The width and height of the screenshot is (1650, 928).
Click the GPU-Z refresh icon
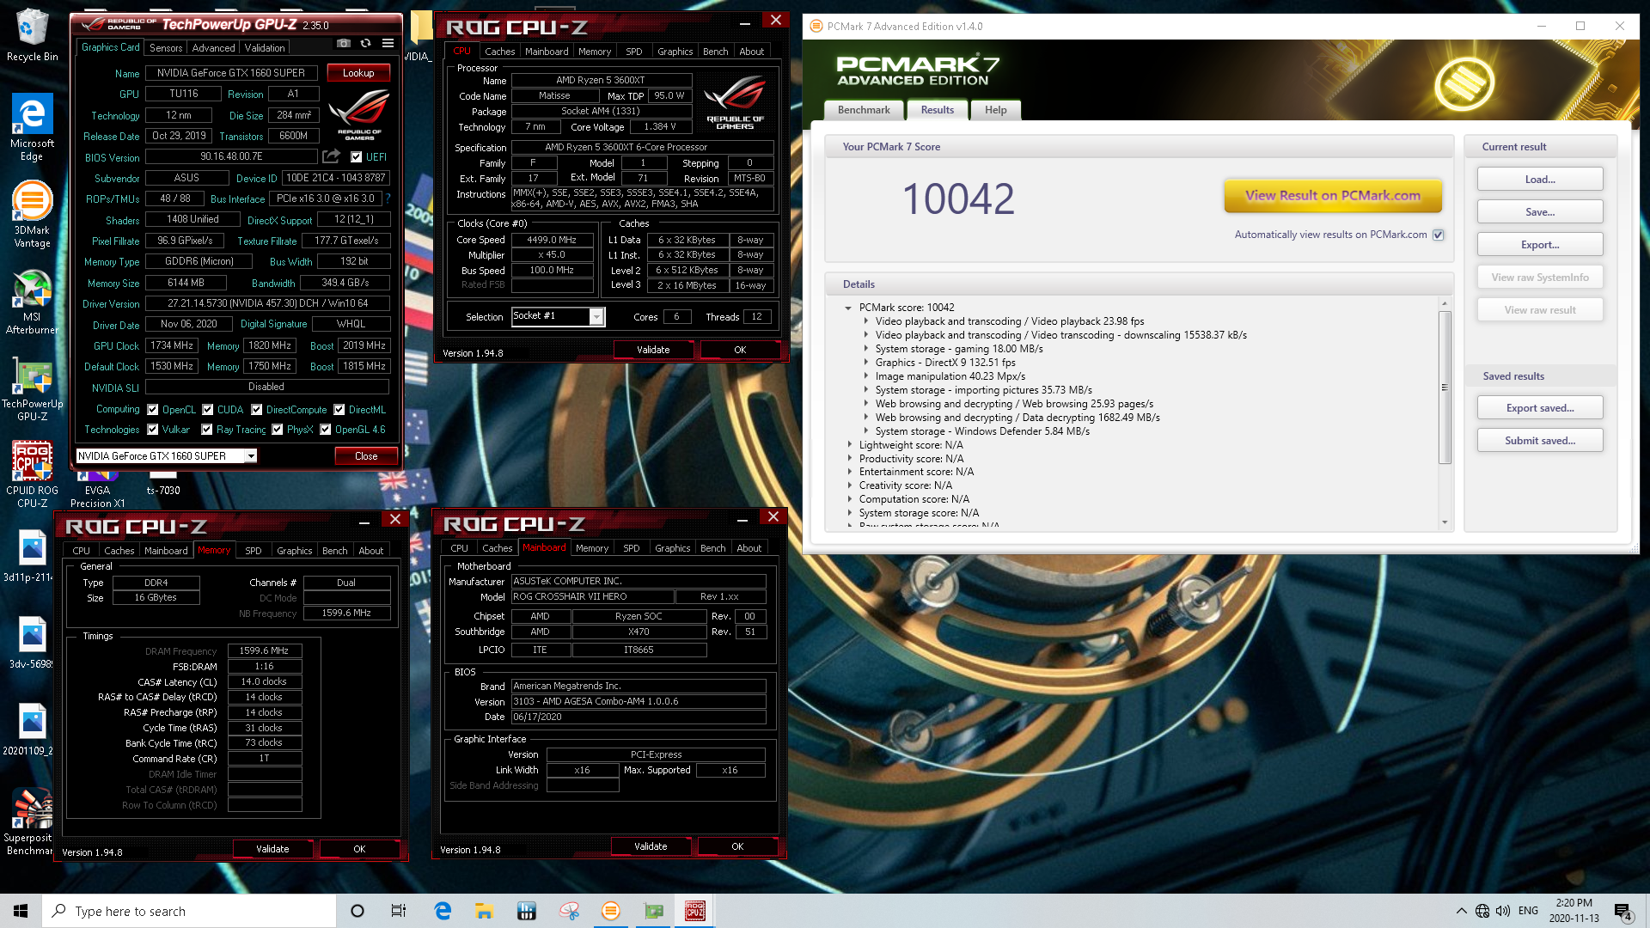click(x=365, y=43)
